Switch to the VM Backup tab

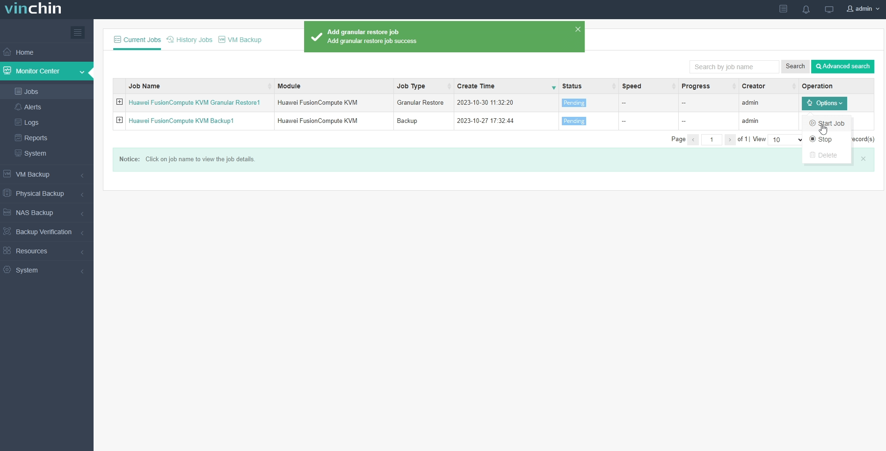pos(240,40)
